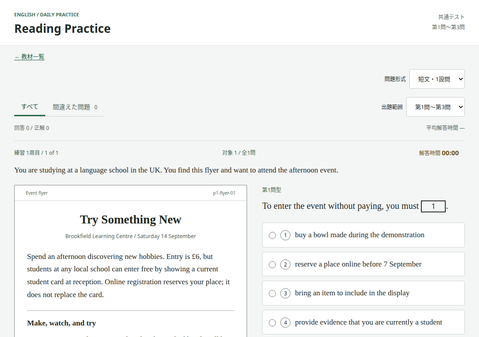This screenshot has width=479, height=337.
Task: Click the Try Something New flyer title
Action: pos(130,219)
